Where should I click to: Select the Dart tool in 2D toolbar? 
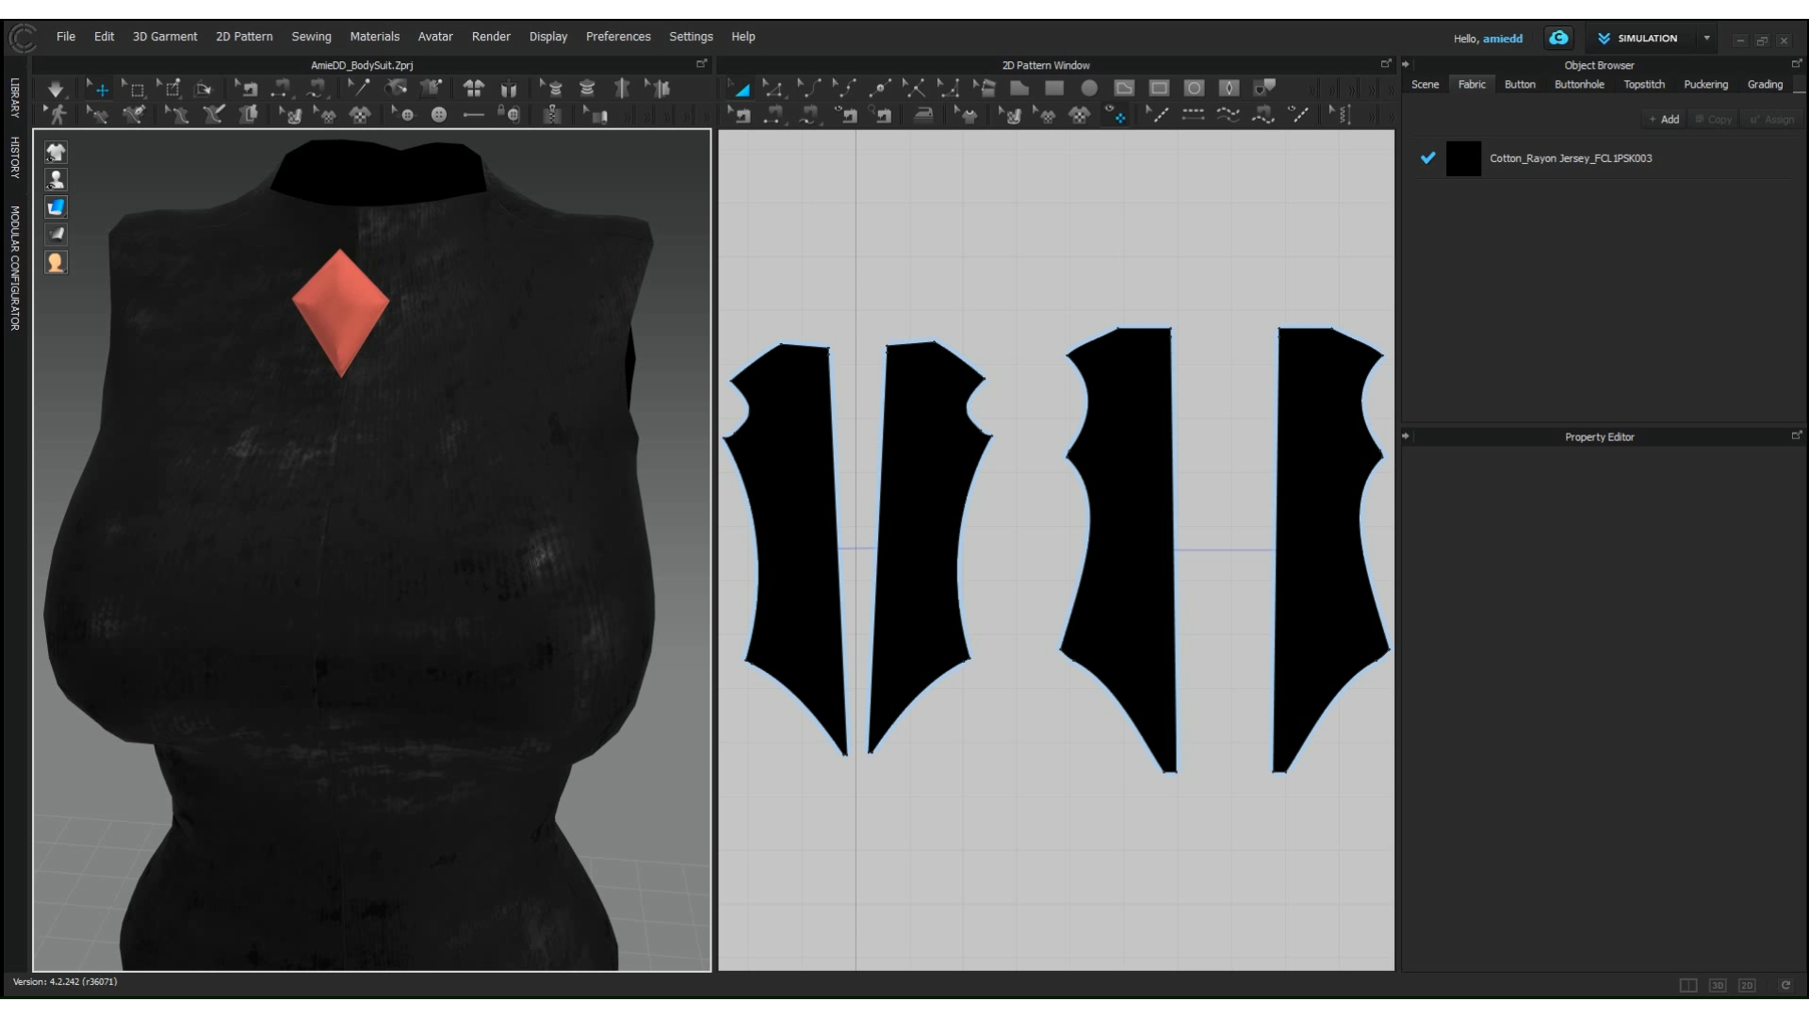tap(1229, 89)
